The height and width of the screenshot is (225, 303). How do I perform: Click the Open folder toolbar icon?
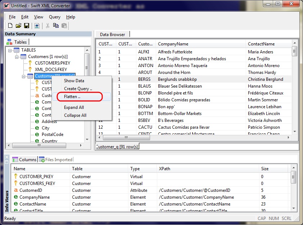18,26
